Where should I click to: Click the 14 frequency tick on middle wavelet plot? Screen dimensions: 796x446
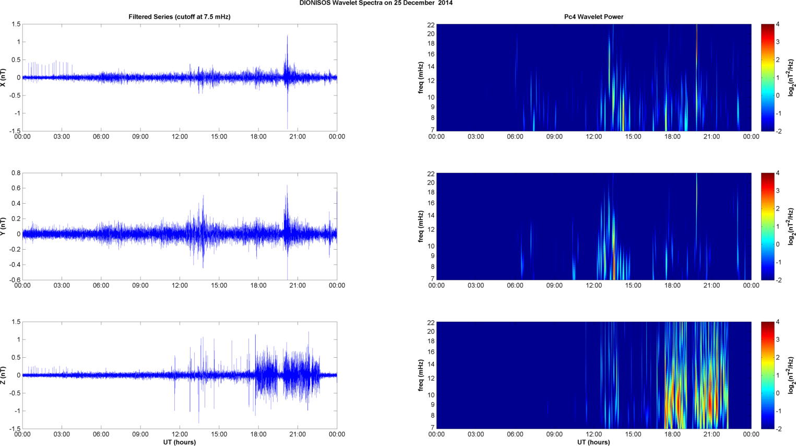[431, 216]
